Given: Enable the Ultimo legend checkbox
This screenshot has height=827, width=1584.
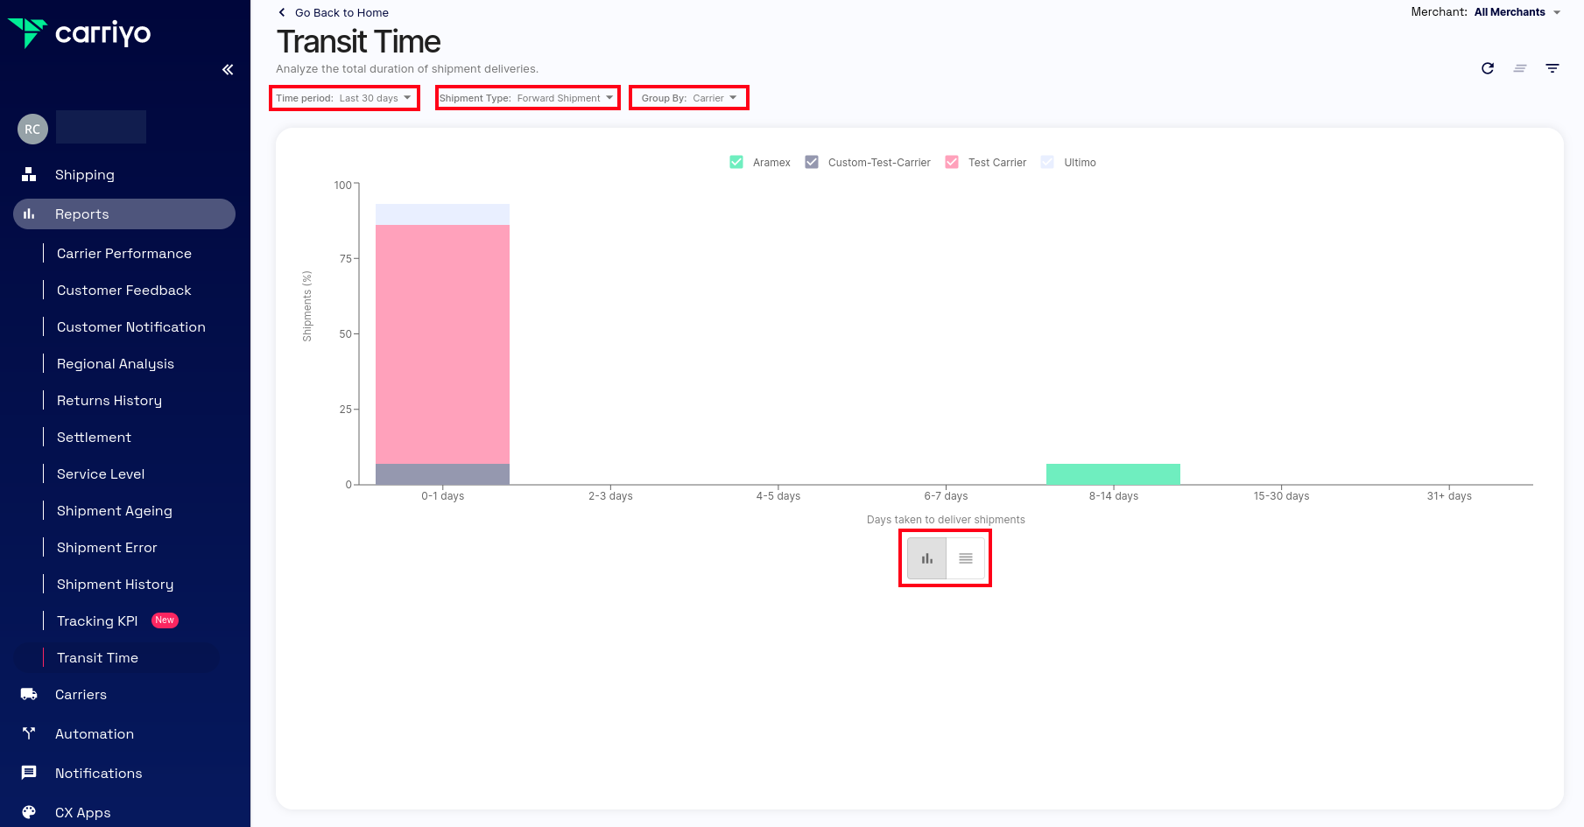Looking at the screenshot, I should (x=1047, y=162).
